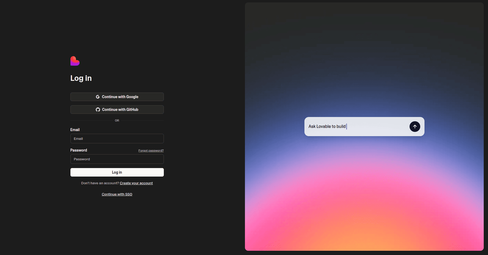
Task: Click the up-arrow send button
Action: click(415, 127)
